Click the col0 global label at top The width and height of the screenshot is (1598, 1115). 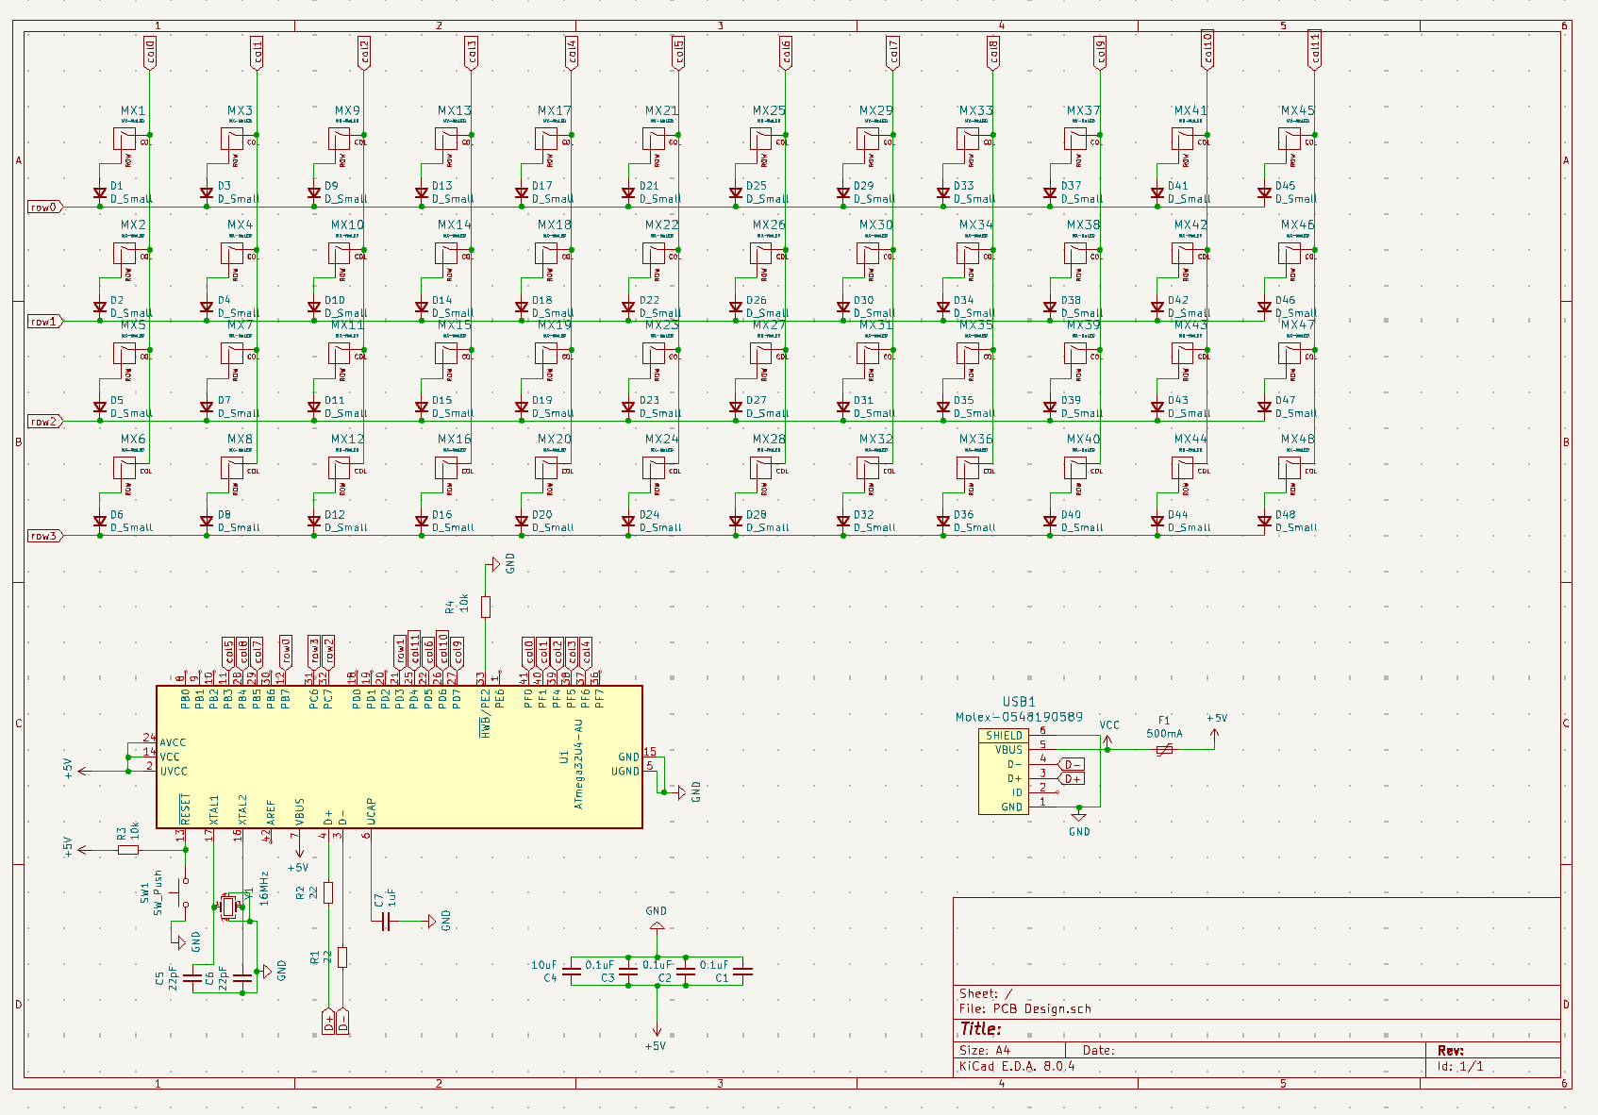(150, 51)
